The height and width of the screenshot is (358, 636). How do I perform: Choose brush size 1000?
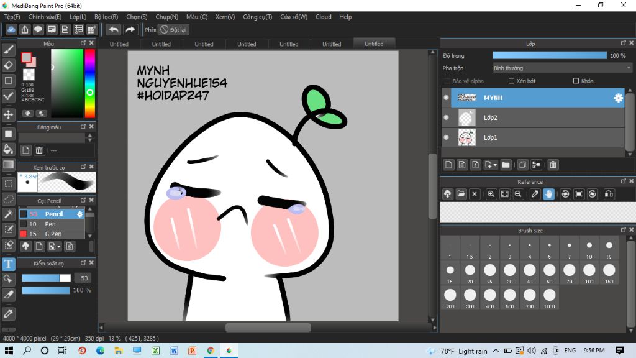pos(549,298)
